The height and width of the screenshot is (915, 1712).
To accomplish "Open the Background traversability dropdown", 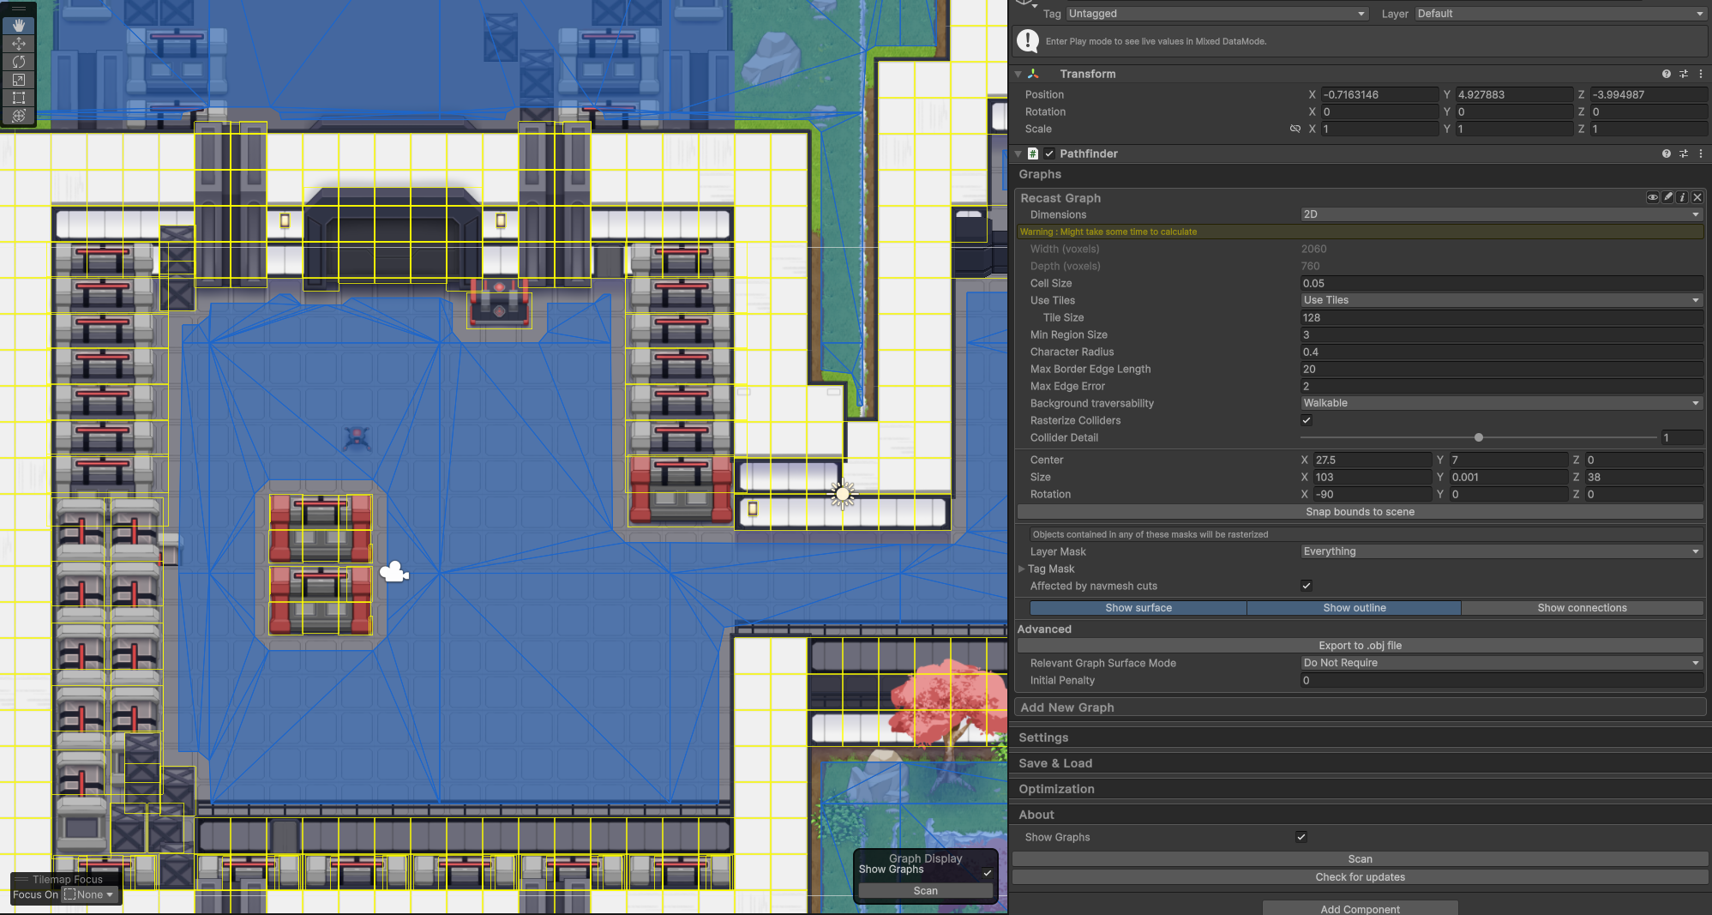I will [x=1500, y=403].
